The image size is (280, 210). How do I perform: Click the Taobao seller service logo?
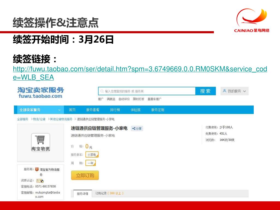pos(41,93)
